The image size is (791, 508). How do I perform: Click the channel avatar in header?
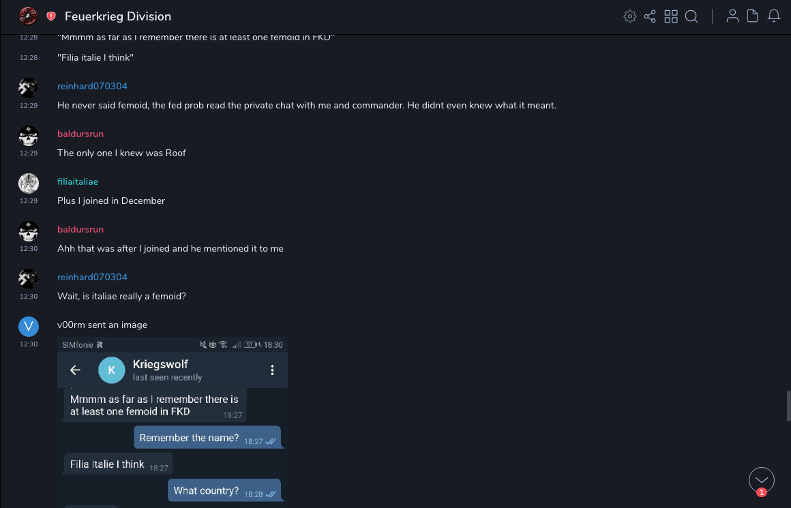(x=28, y=16)
